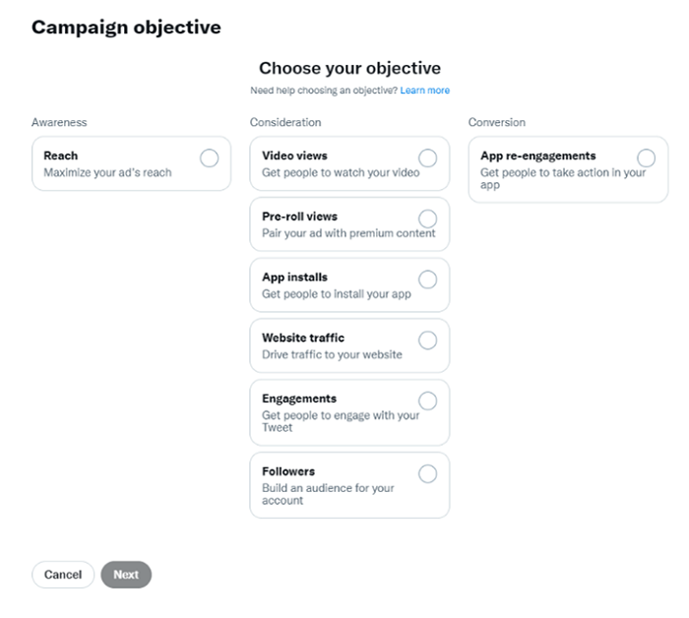The width and height of the screenshot is (689, 618).
Task: Click the Video views card title
Action: (x=294, y=155)
